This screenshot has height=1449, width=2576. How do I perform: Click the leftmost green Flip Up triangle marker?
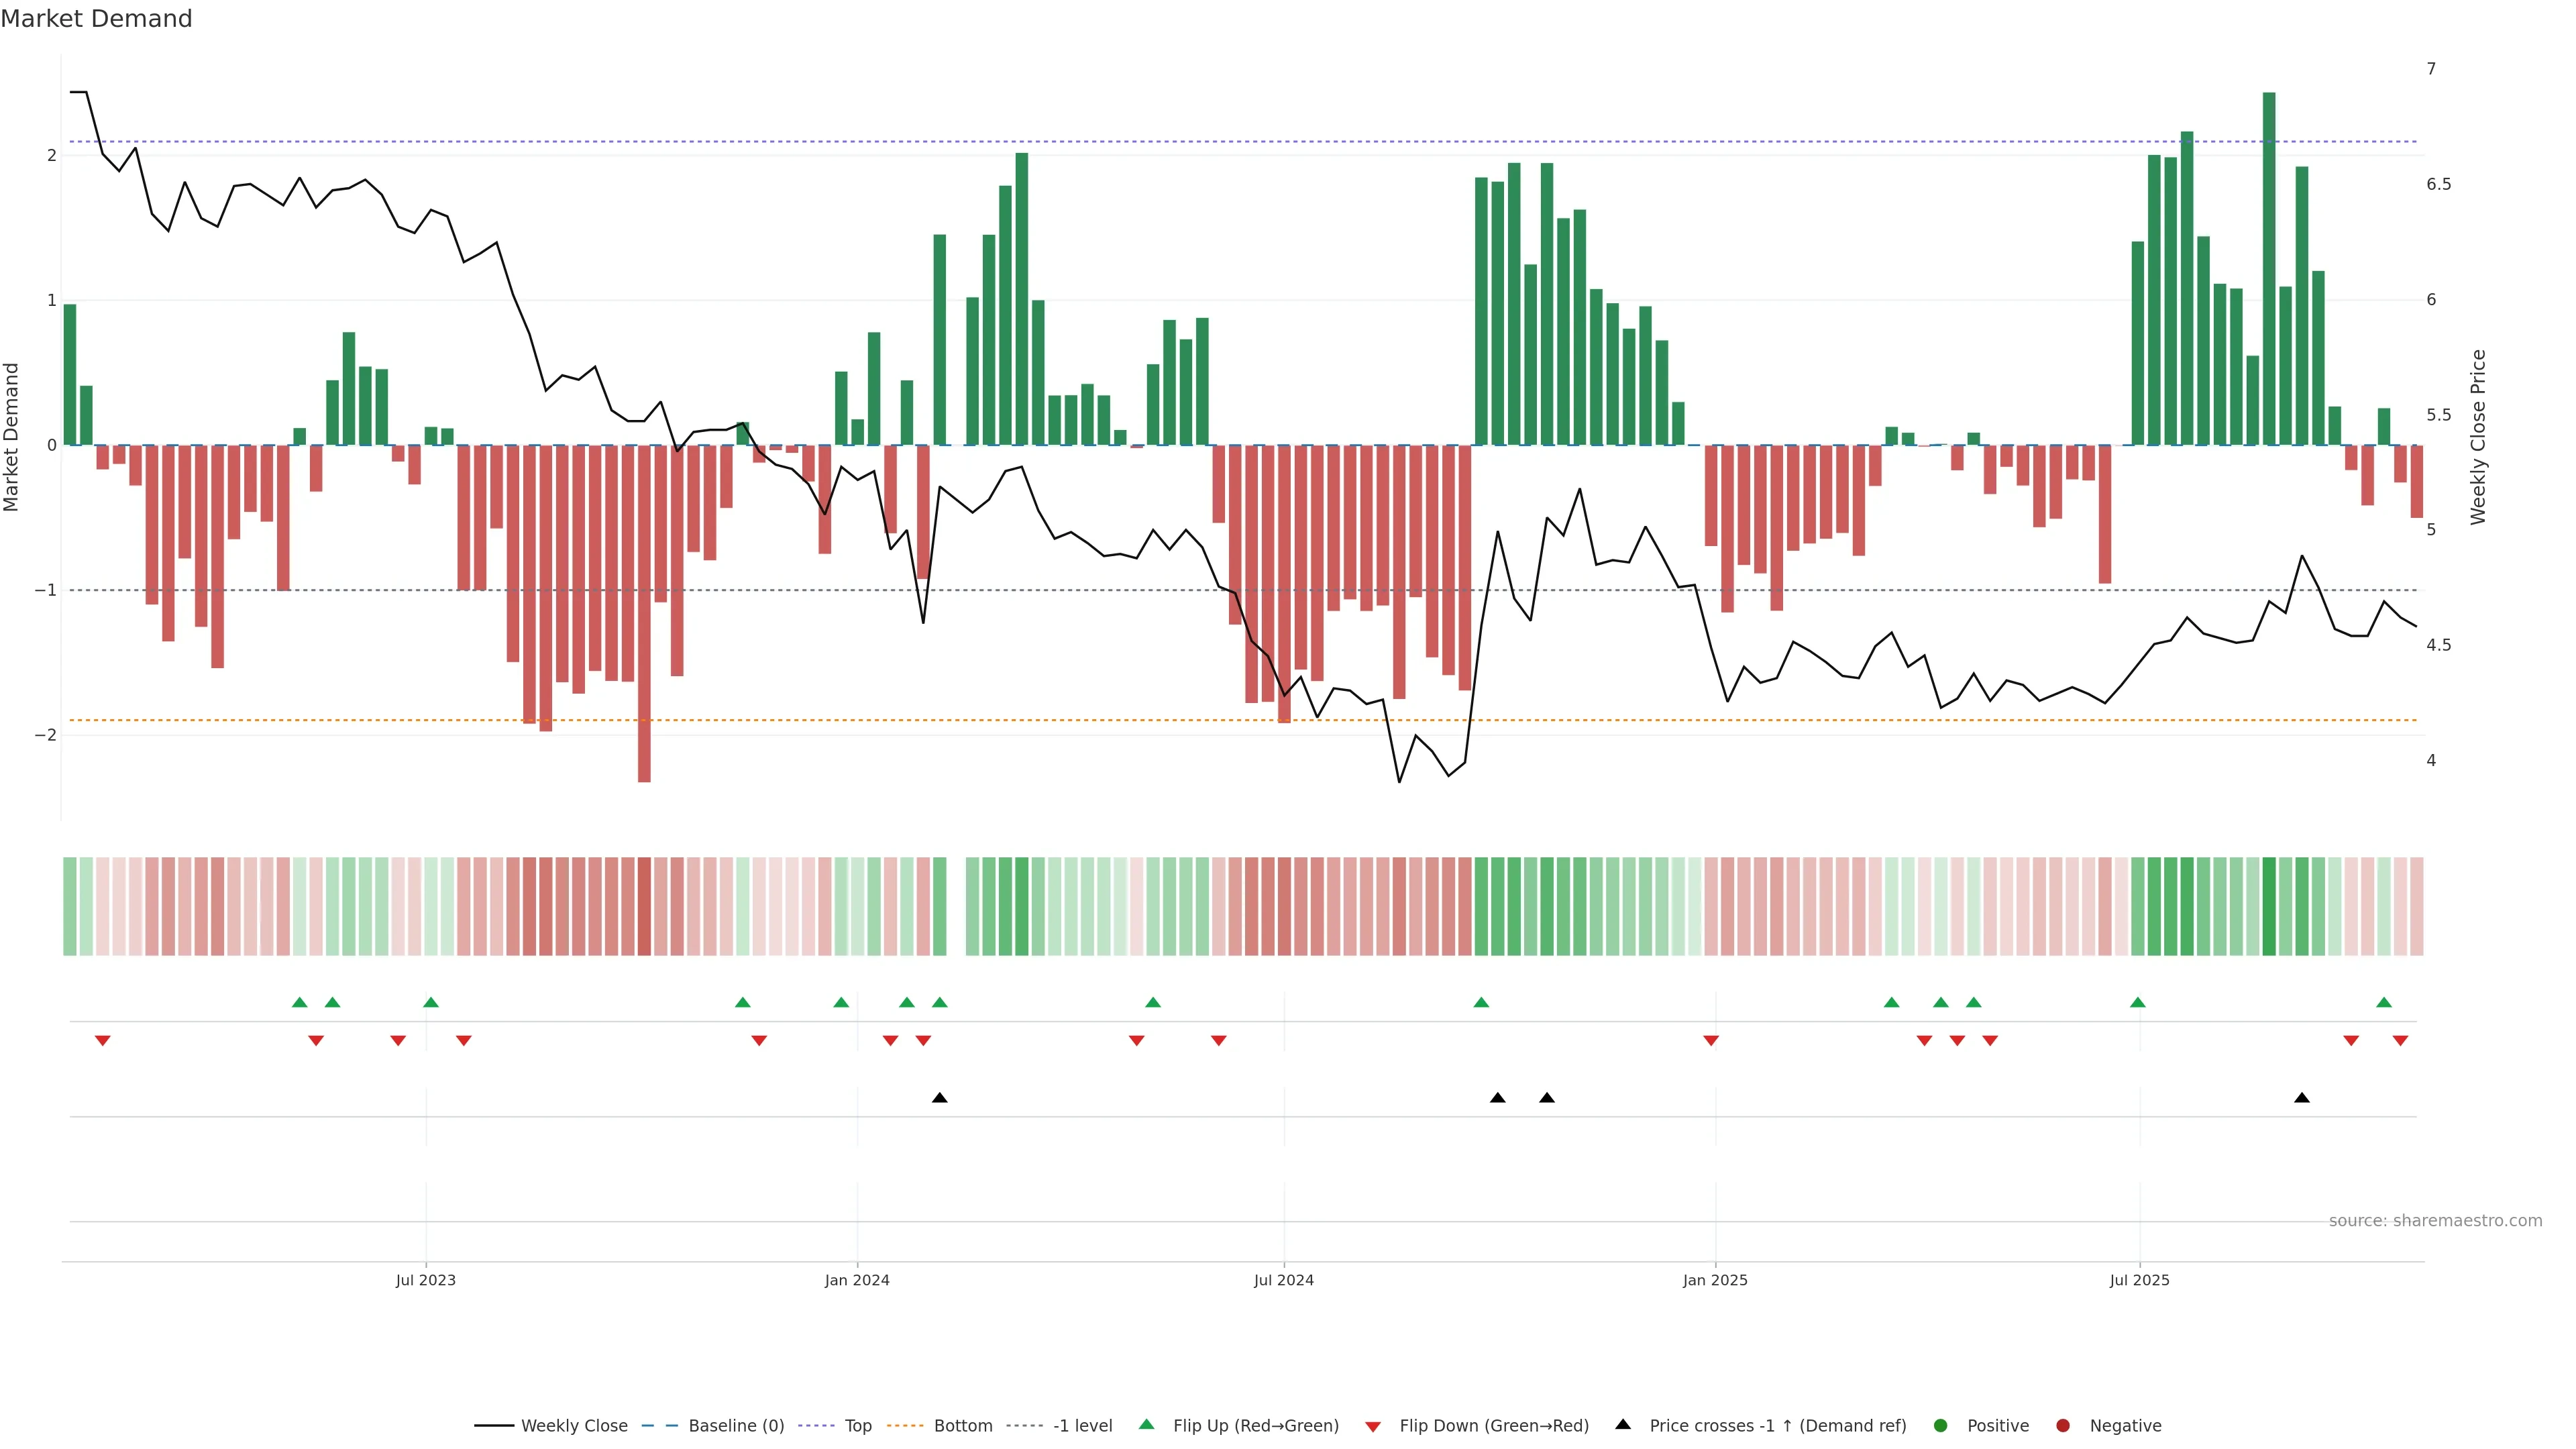point(299,1002)
